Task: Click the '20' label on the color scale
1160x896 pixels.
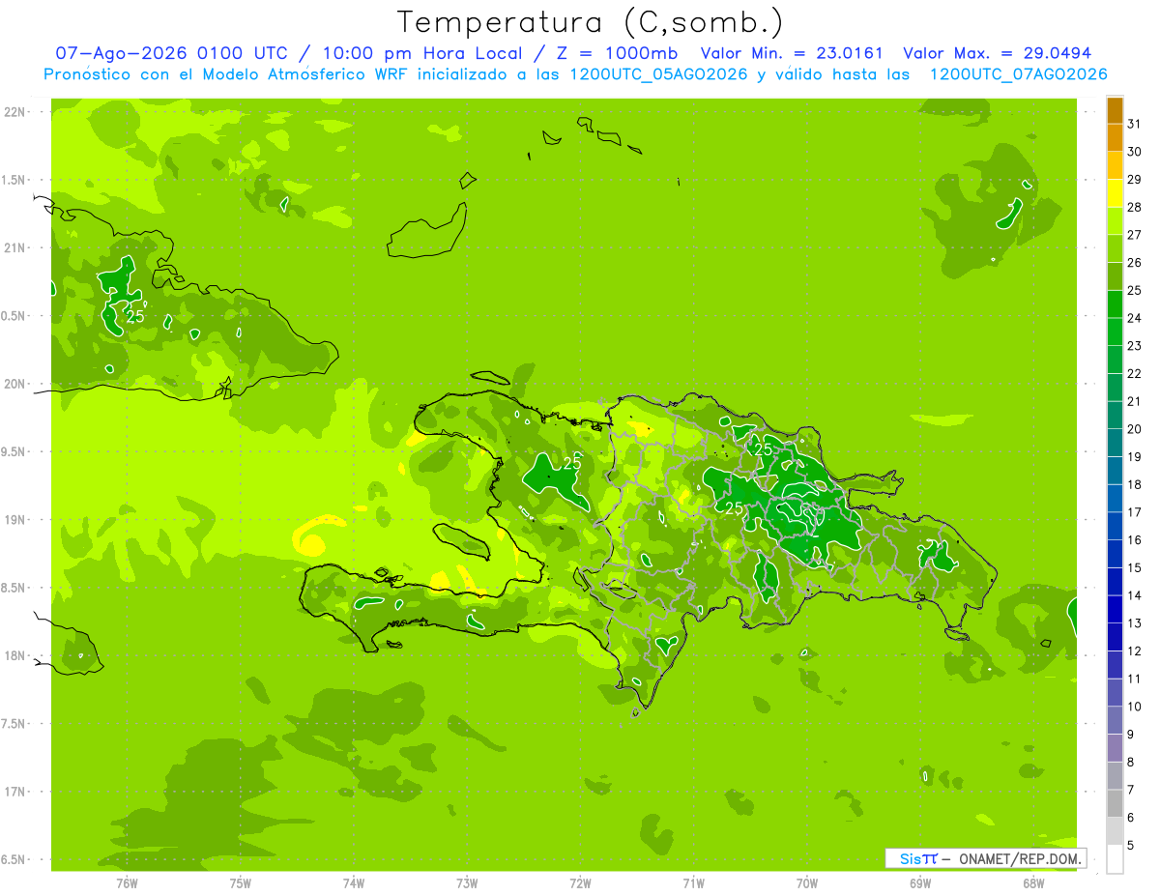Action: (1134, 429)
